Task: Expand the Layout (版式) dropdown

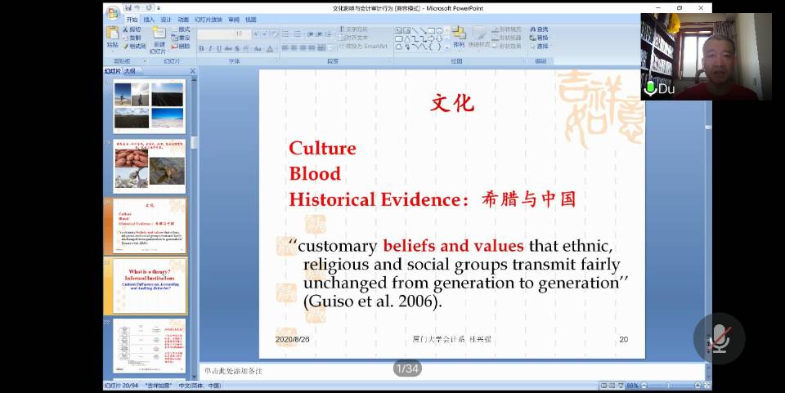Action: (184, 29)
